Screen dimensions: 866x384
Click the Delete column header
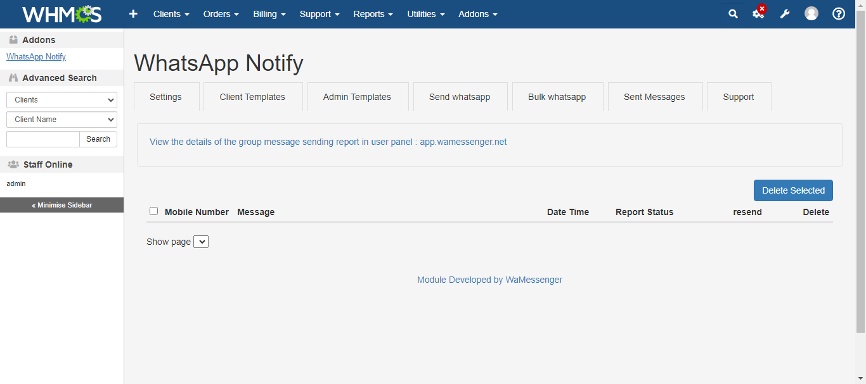point(816,212)
